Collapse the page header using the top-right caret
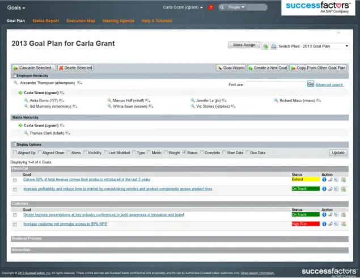 click(x=338, y=33)
